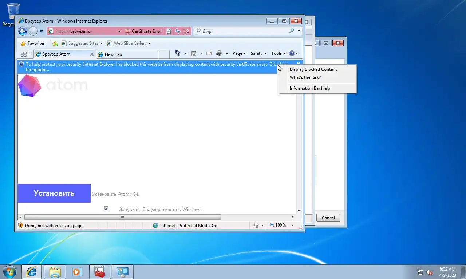Image resolution: width=466 pixels, height=279 pixels.
Task: Click the information bar security message
Action: (157, 67)
